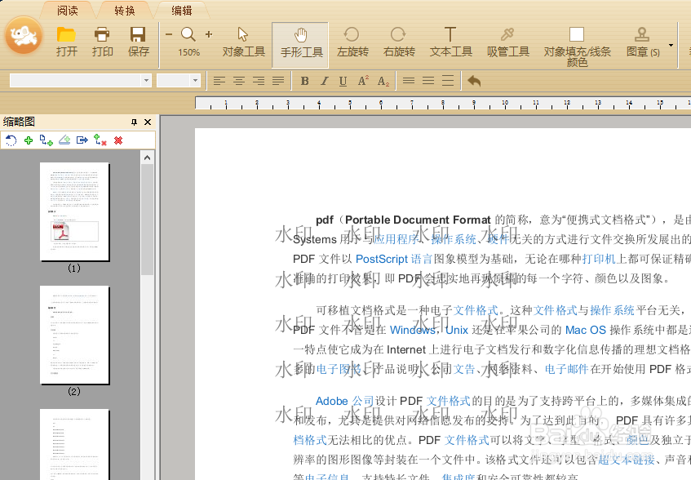Zoom out with the minus button
The image size is (691, 480).
coord(169,34)
